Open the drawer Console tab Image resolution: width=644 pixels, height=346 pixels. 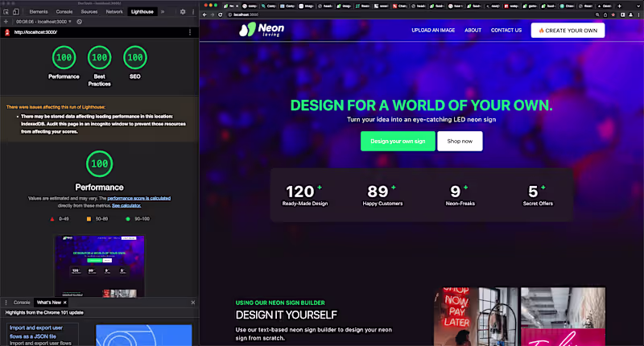click(22, 303)
